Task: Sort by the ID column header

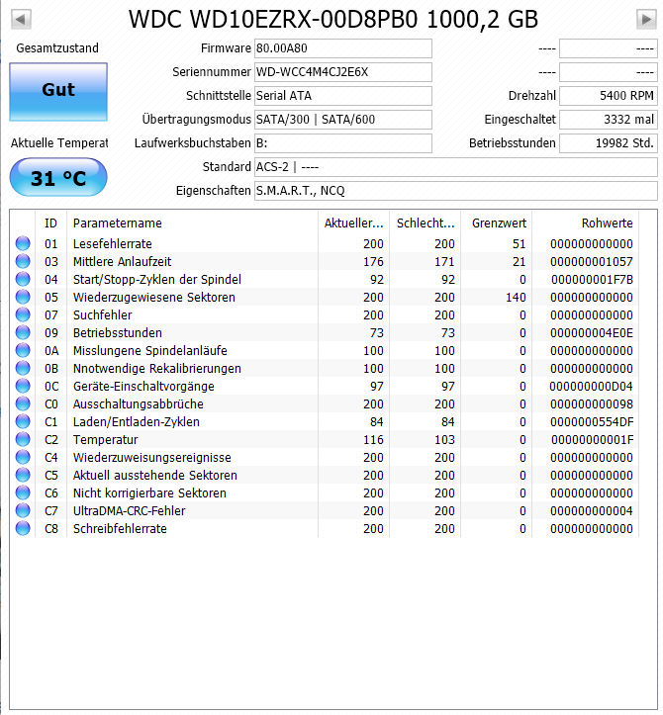Action: coord(51,223)
